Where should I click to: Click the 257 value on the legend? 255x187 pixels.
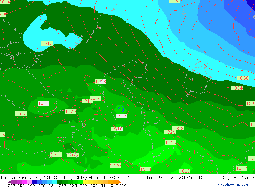coord(11,185)
